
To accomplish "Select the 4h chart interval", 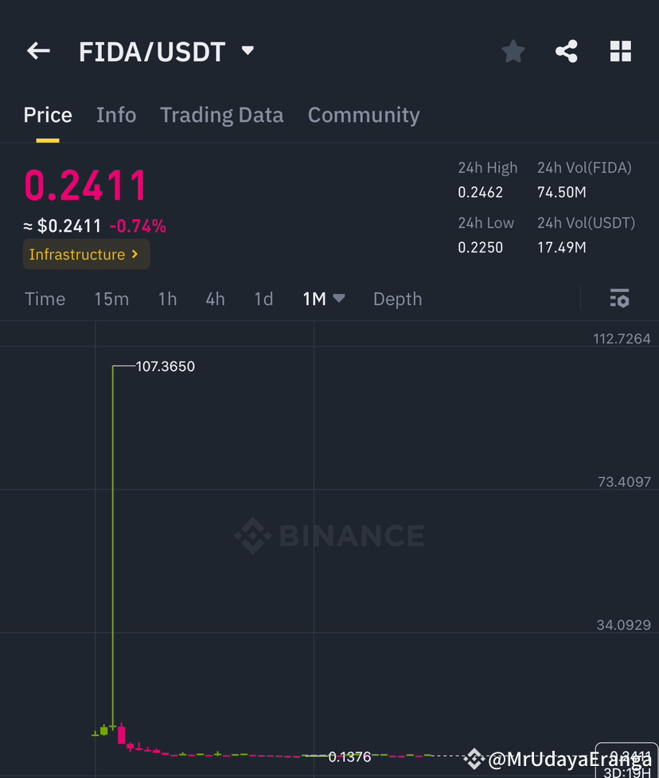I will (x=215, y=299).
